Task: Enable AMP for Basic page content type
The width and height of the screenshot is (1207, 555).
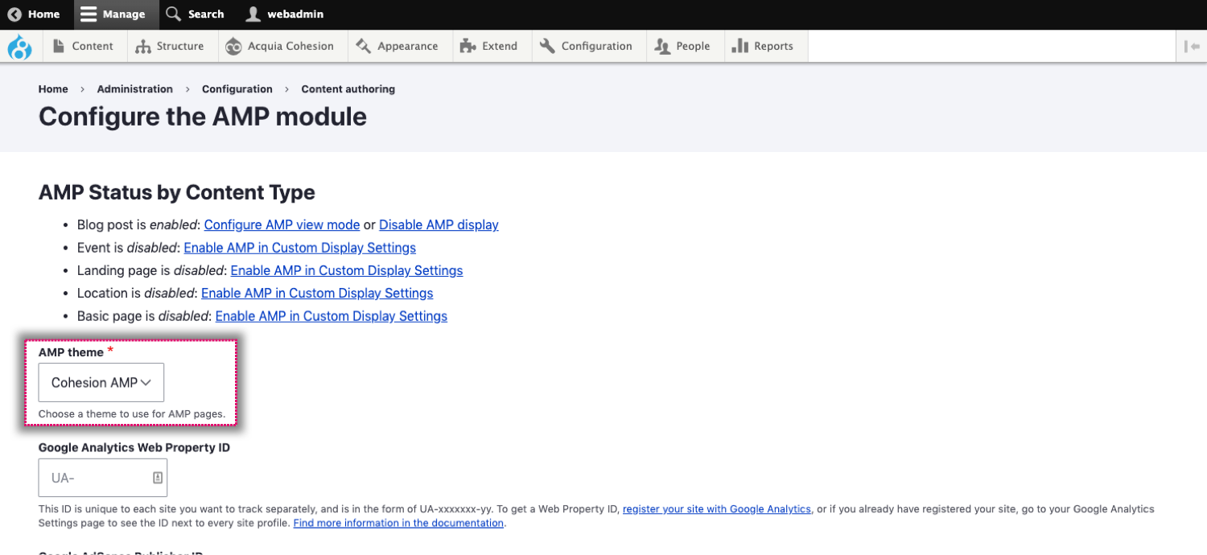Action: point(332,316)
